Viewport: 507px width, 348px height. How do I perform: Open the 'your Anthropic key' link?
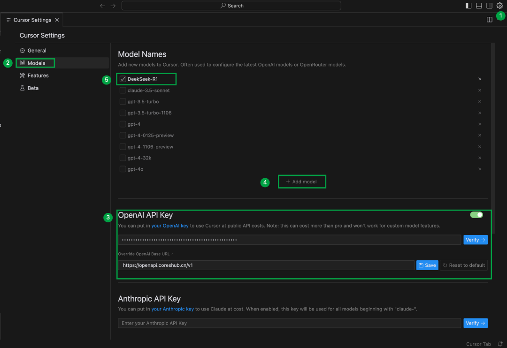pyautogui.click(x=172, y=309)
